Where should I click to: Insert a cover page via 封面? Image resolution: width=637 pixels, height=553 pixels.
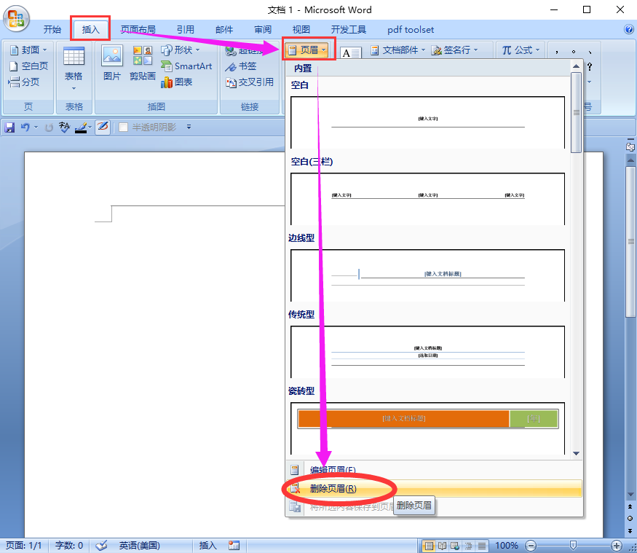pos(28,50)
